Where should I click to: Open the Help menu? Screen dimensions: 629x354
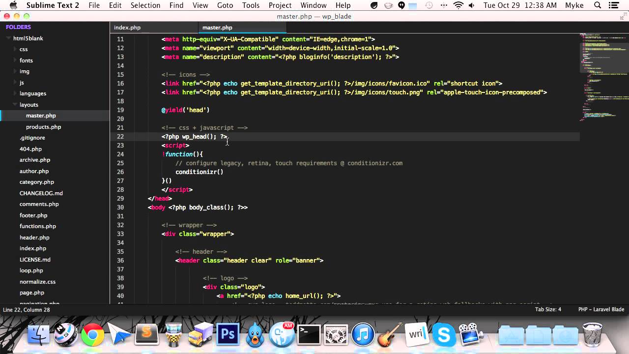pyautogui.click(x=343, y=5)
